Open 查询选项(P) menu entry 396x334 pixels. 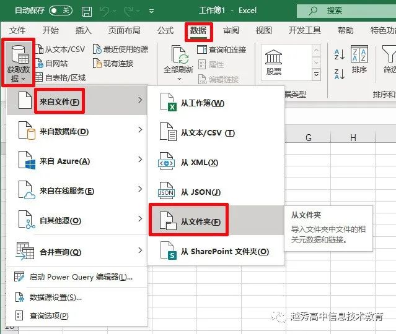tap(77, 316)
